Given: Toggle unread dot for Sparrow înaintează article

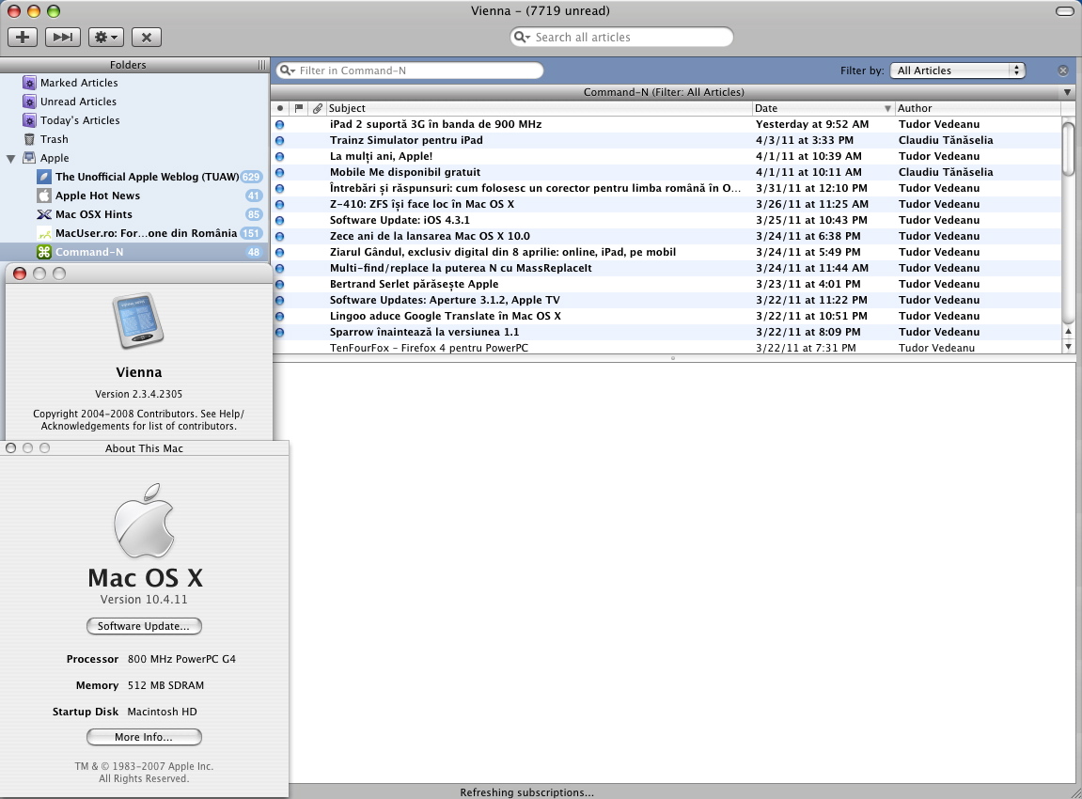Looking at the screenshot, I should pyautogui.click(x=279, y=333).
